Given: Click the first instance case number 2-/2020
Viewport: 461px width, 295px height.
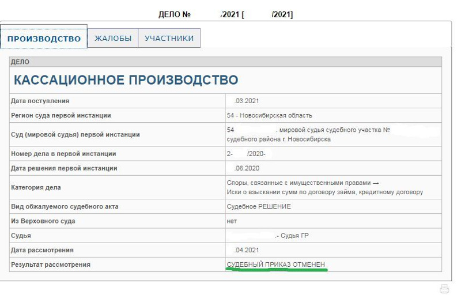Looking at the screenshot, I should coord(246,154).
